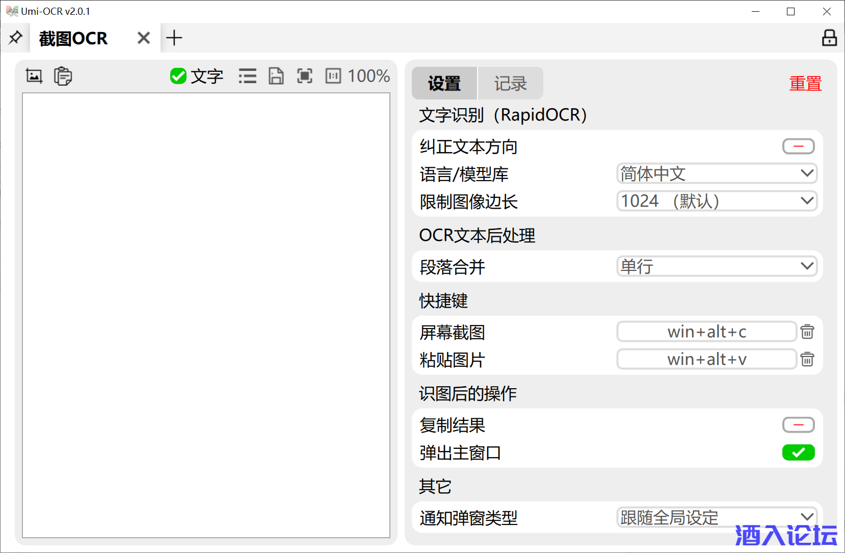Click the Umi-OCR app icon in the title bar
The height and width of the screenshot is (553, 845).
pos(12,11)
